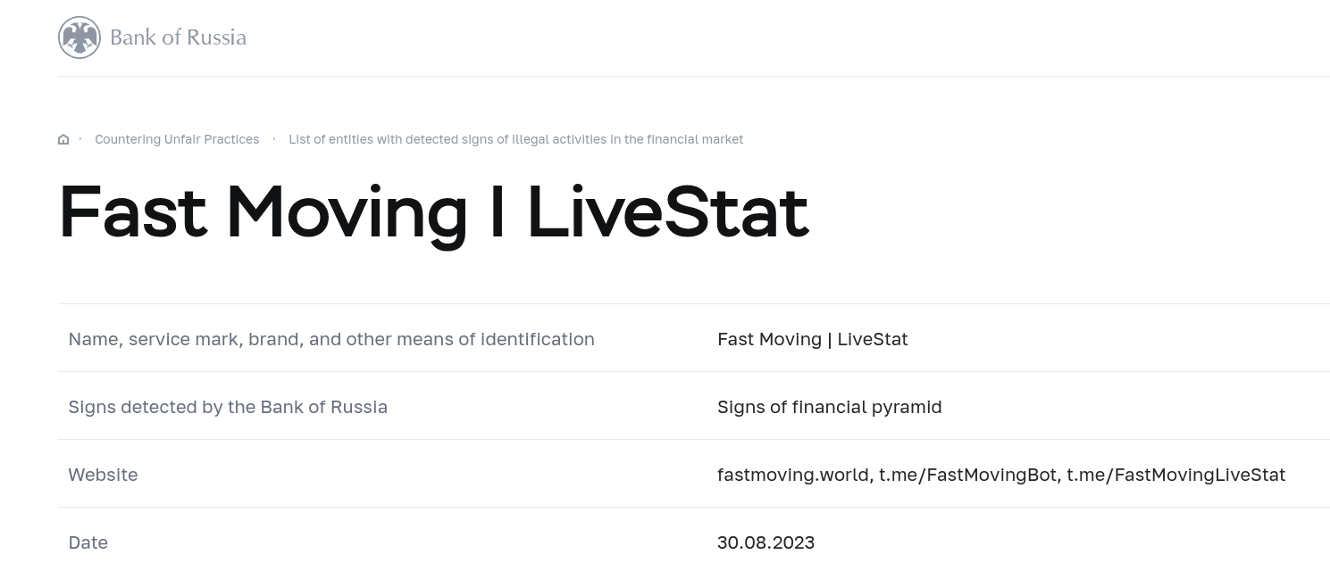Select the 'Signs of financial pyramid' value

click(829, 407)
